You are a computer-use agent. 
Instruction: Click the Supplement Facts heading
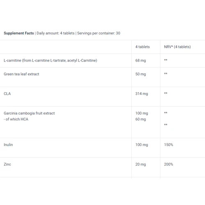[19, 33]
